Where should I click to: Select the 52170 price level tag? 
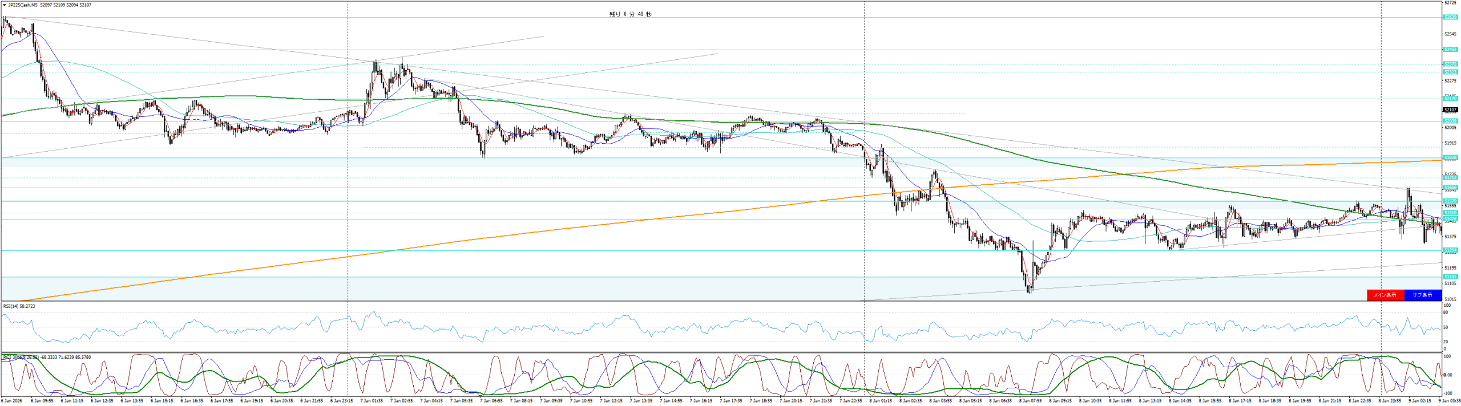click(1450, 99)
